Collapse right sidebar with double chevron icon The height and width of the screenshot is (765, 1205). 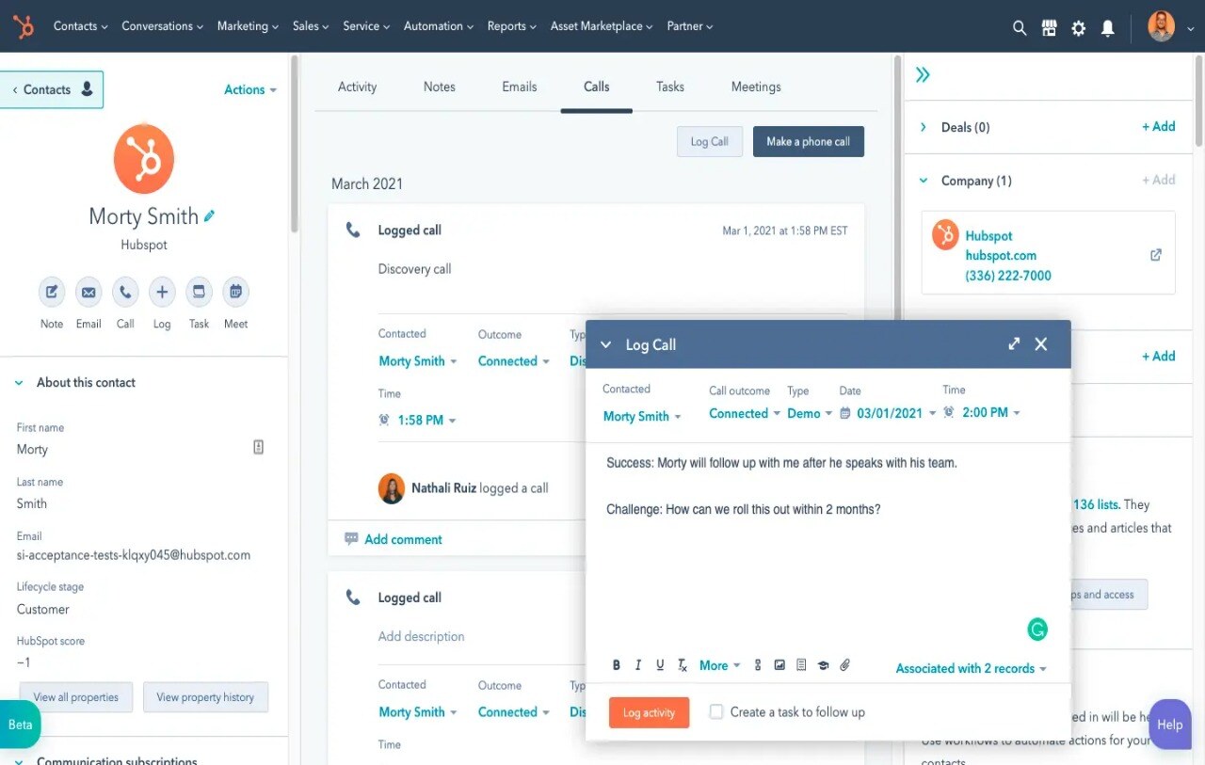(x=923, y=74)
